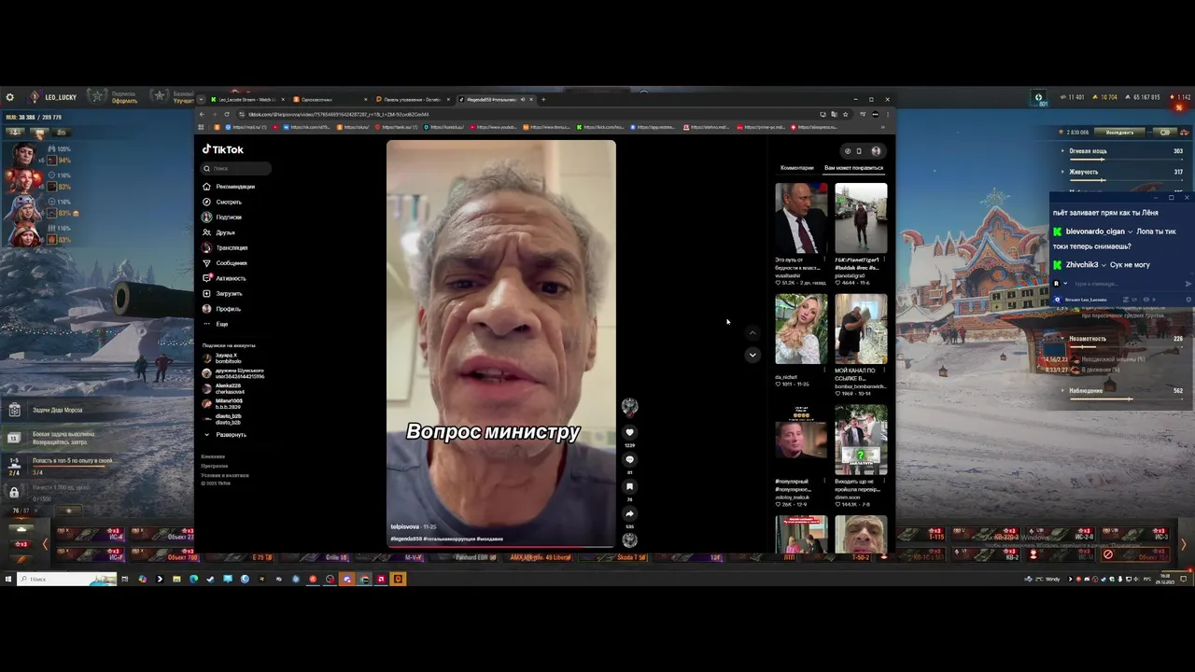Reload the browser page
1195x672 pixels.
227,114
